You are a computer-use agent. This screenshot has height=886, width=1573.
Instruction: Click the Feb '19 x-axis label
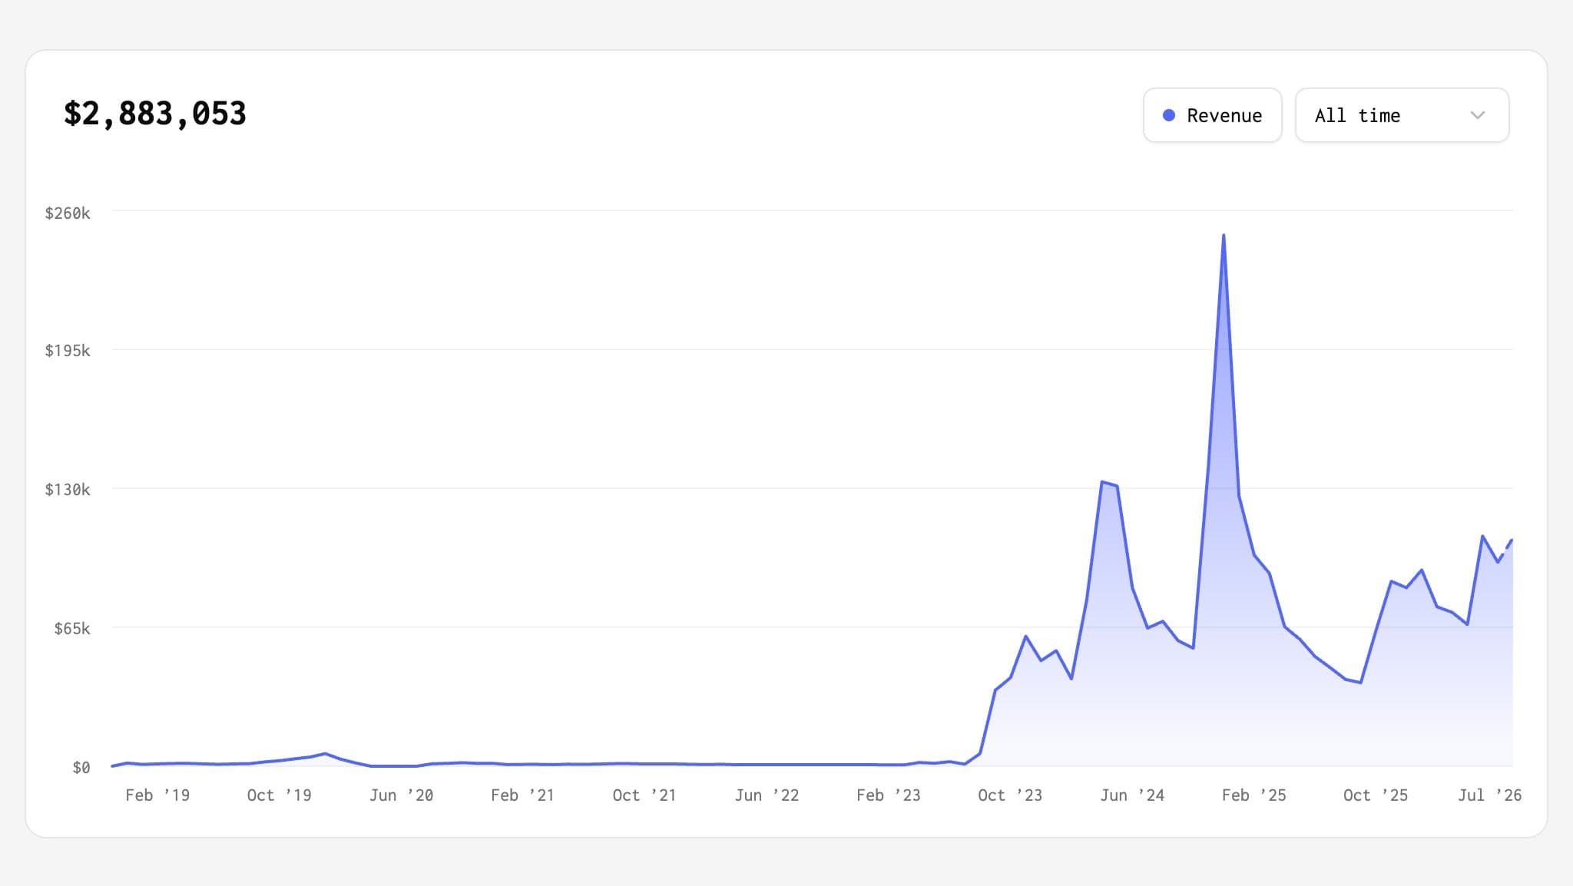[x=157, y=795]
